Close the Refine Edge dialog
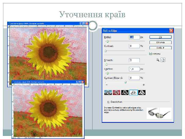 click(171, 31)
